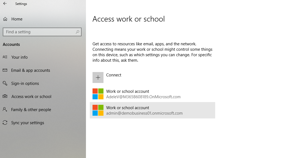
Task: Select the Your info person icon
Action: pyautogui.click(x=5, y=57)
